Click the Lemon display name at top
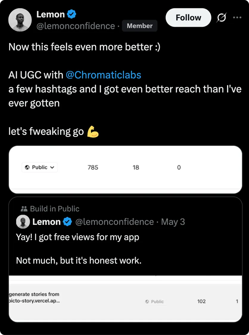249x335 pixels. coord(51,14)
